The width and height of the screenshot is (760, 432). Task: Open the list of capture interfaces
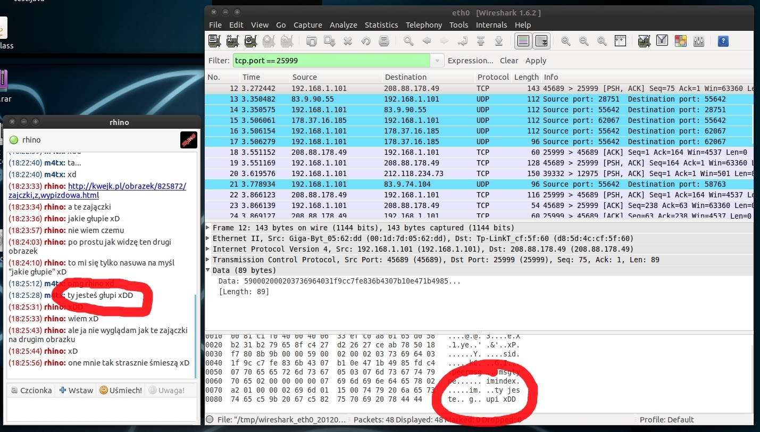point(215,41)
